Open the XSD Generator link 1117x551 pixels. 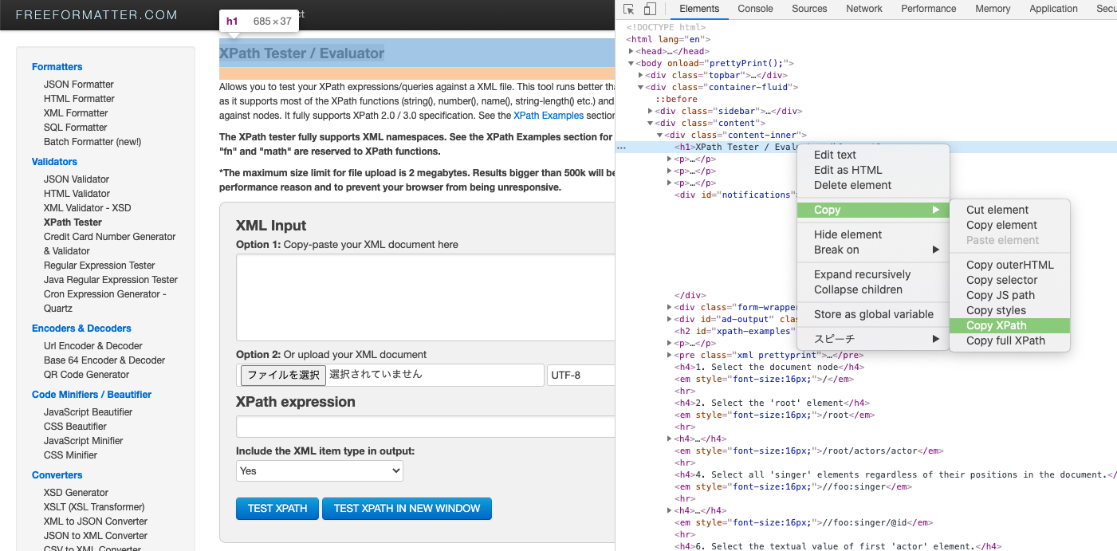point(76,492)
